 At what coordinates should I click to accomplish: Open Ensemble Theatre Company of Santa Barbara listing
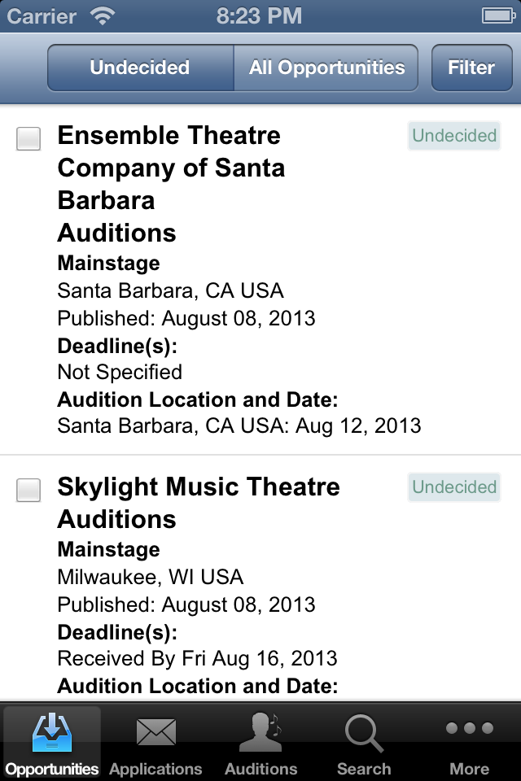[x=171, y=185]
